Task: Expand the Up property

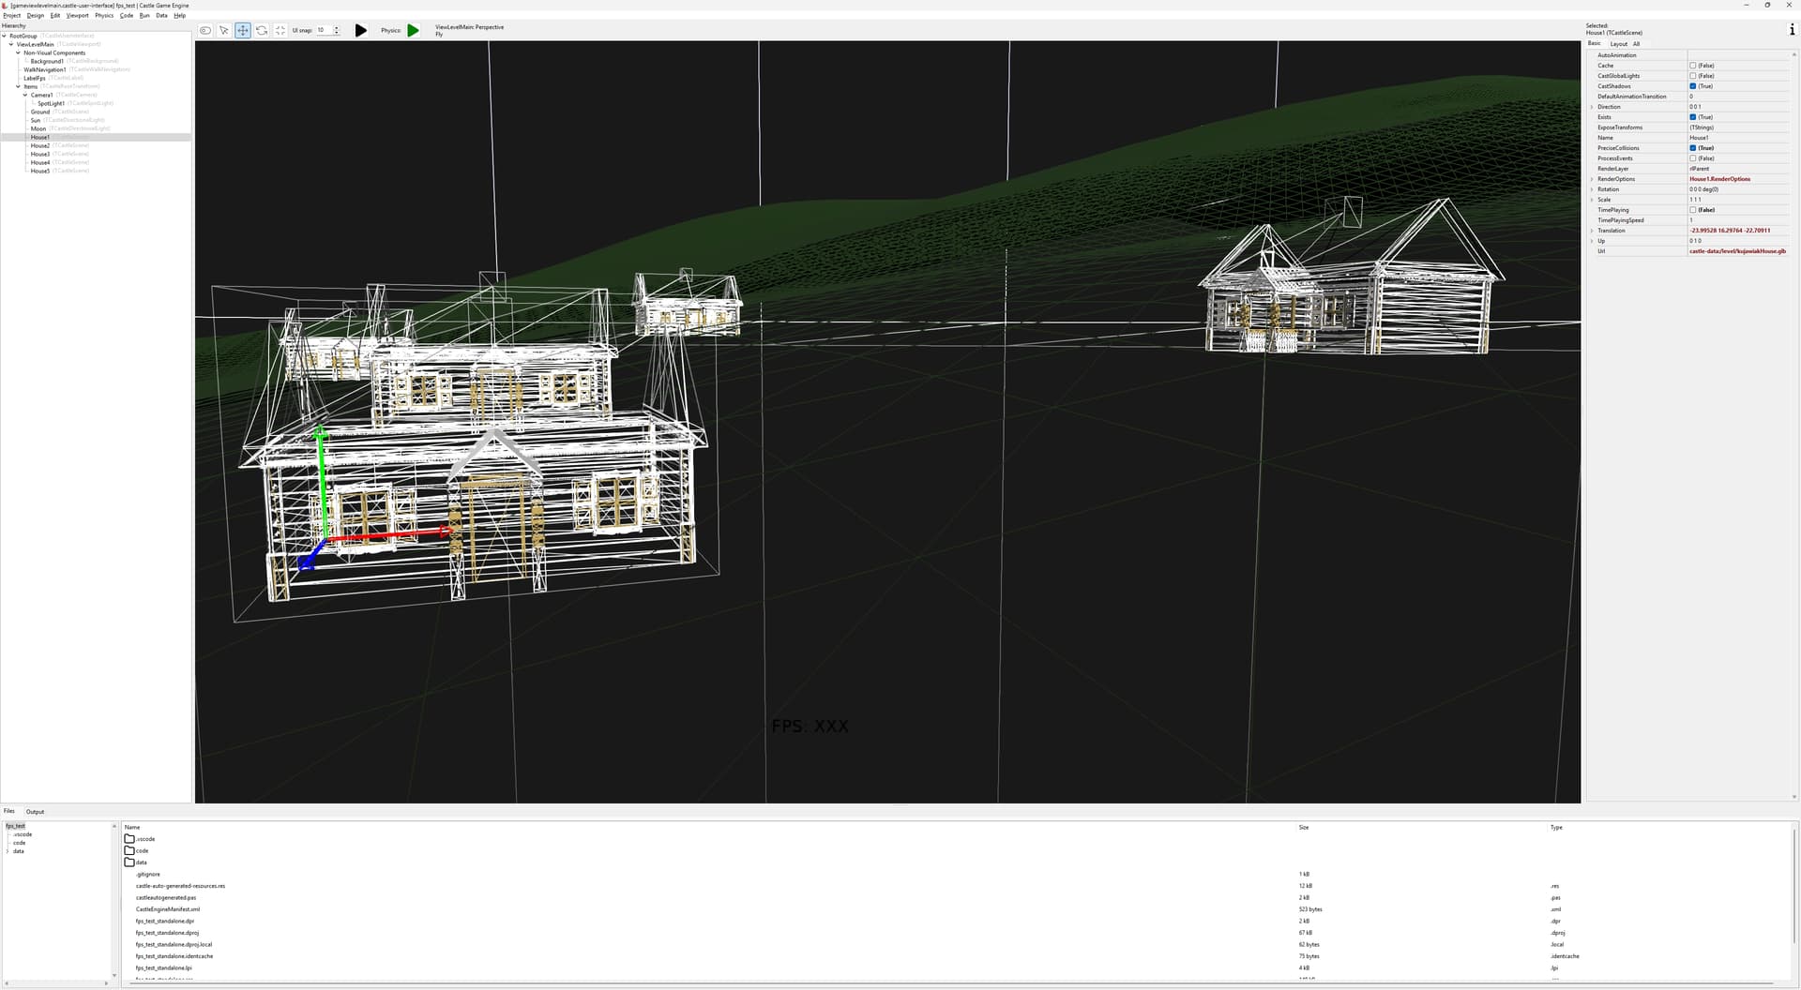Action: (x=1592, y=241)
